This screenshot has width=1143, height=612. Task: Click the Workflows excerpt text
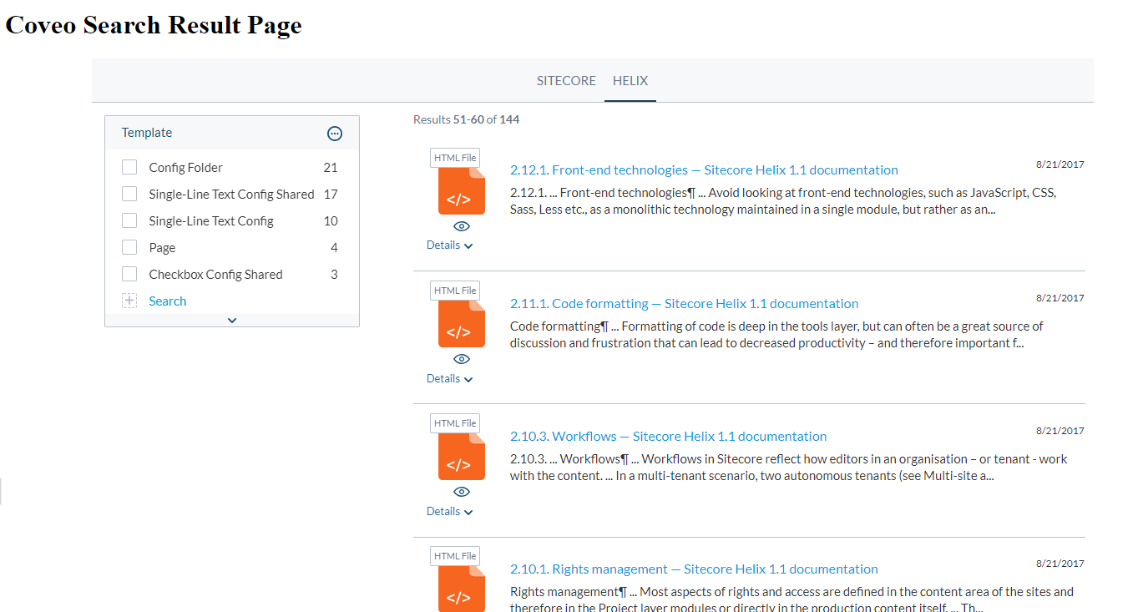click(x=789, y=468)
